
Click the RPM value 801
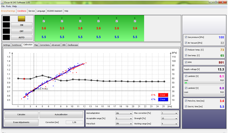click(x=221, y=62)
